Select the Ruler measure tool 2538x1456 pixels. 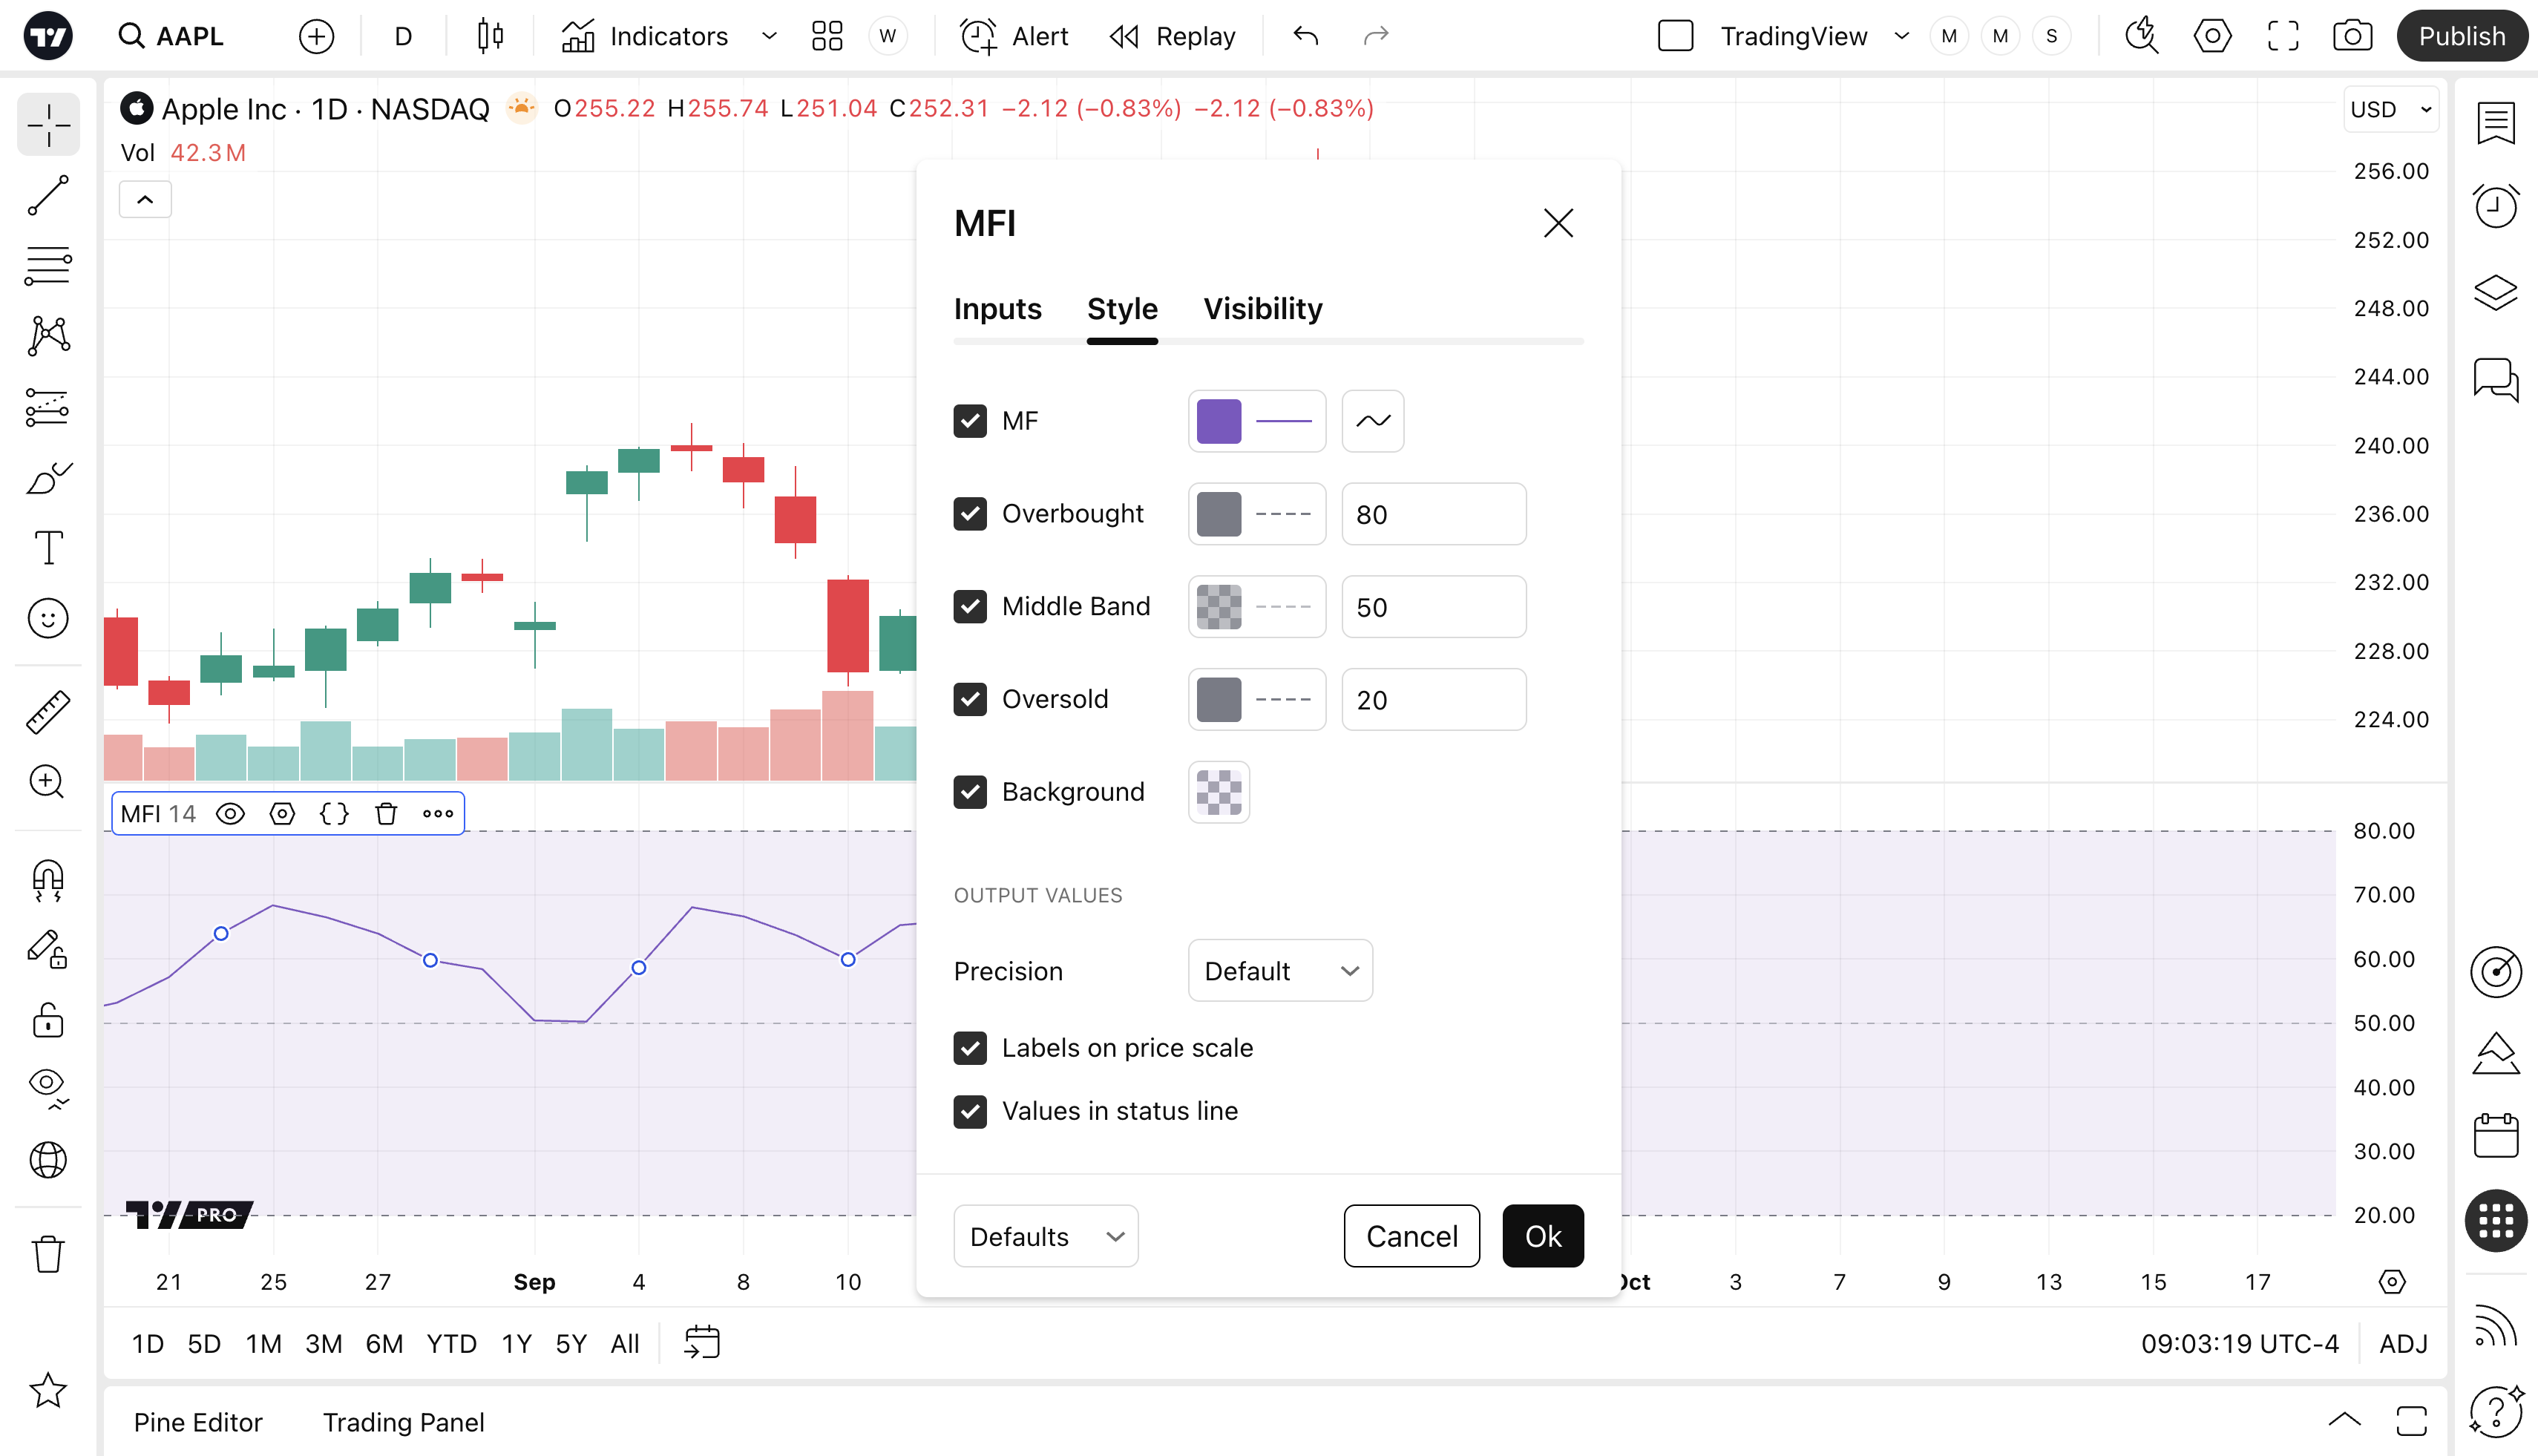point(47,712)
